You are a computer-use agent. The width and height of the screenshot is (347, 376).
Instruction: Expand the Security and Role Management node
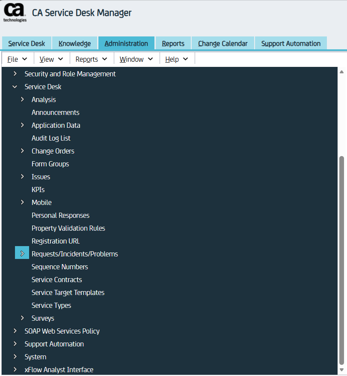15,74
